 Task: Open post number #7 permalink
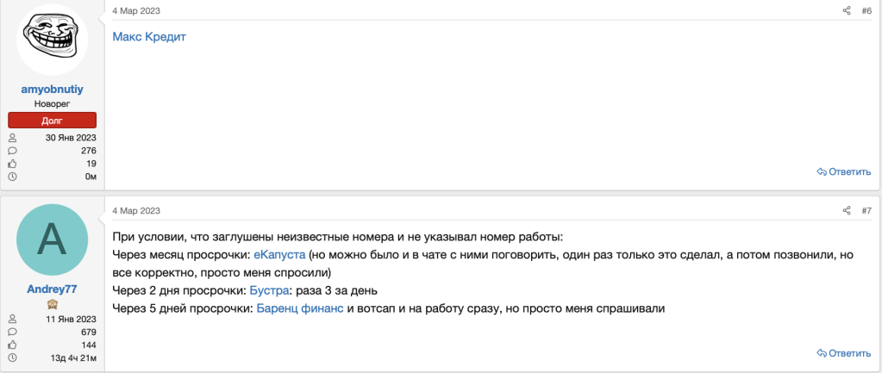coord(866,211)
